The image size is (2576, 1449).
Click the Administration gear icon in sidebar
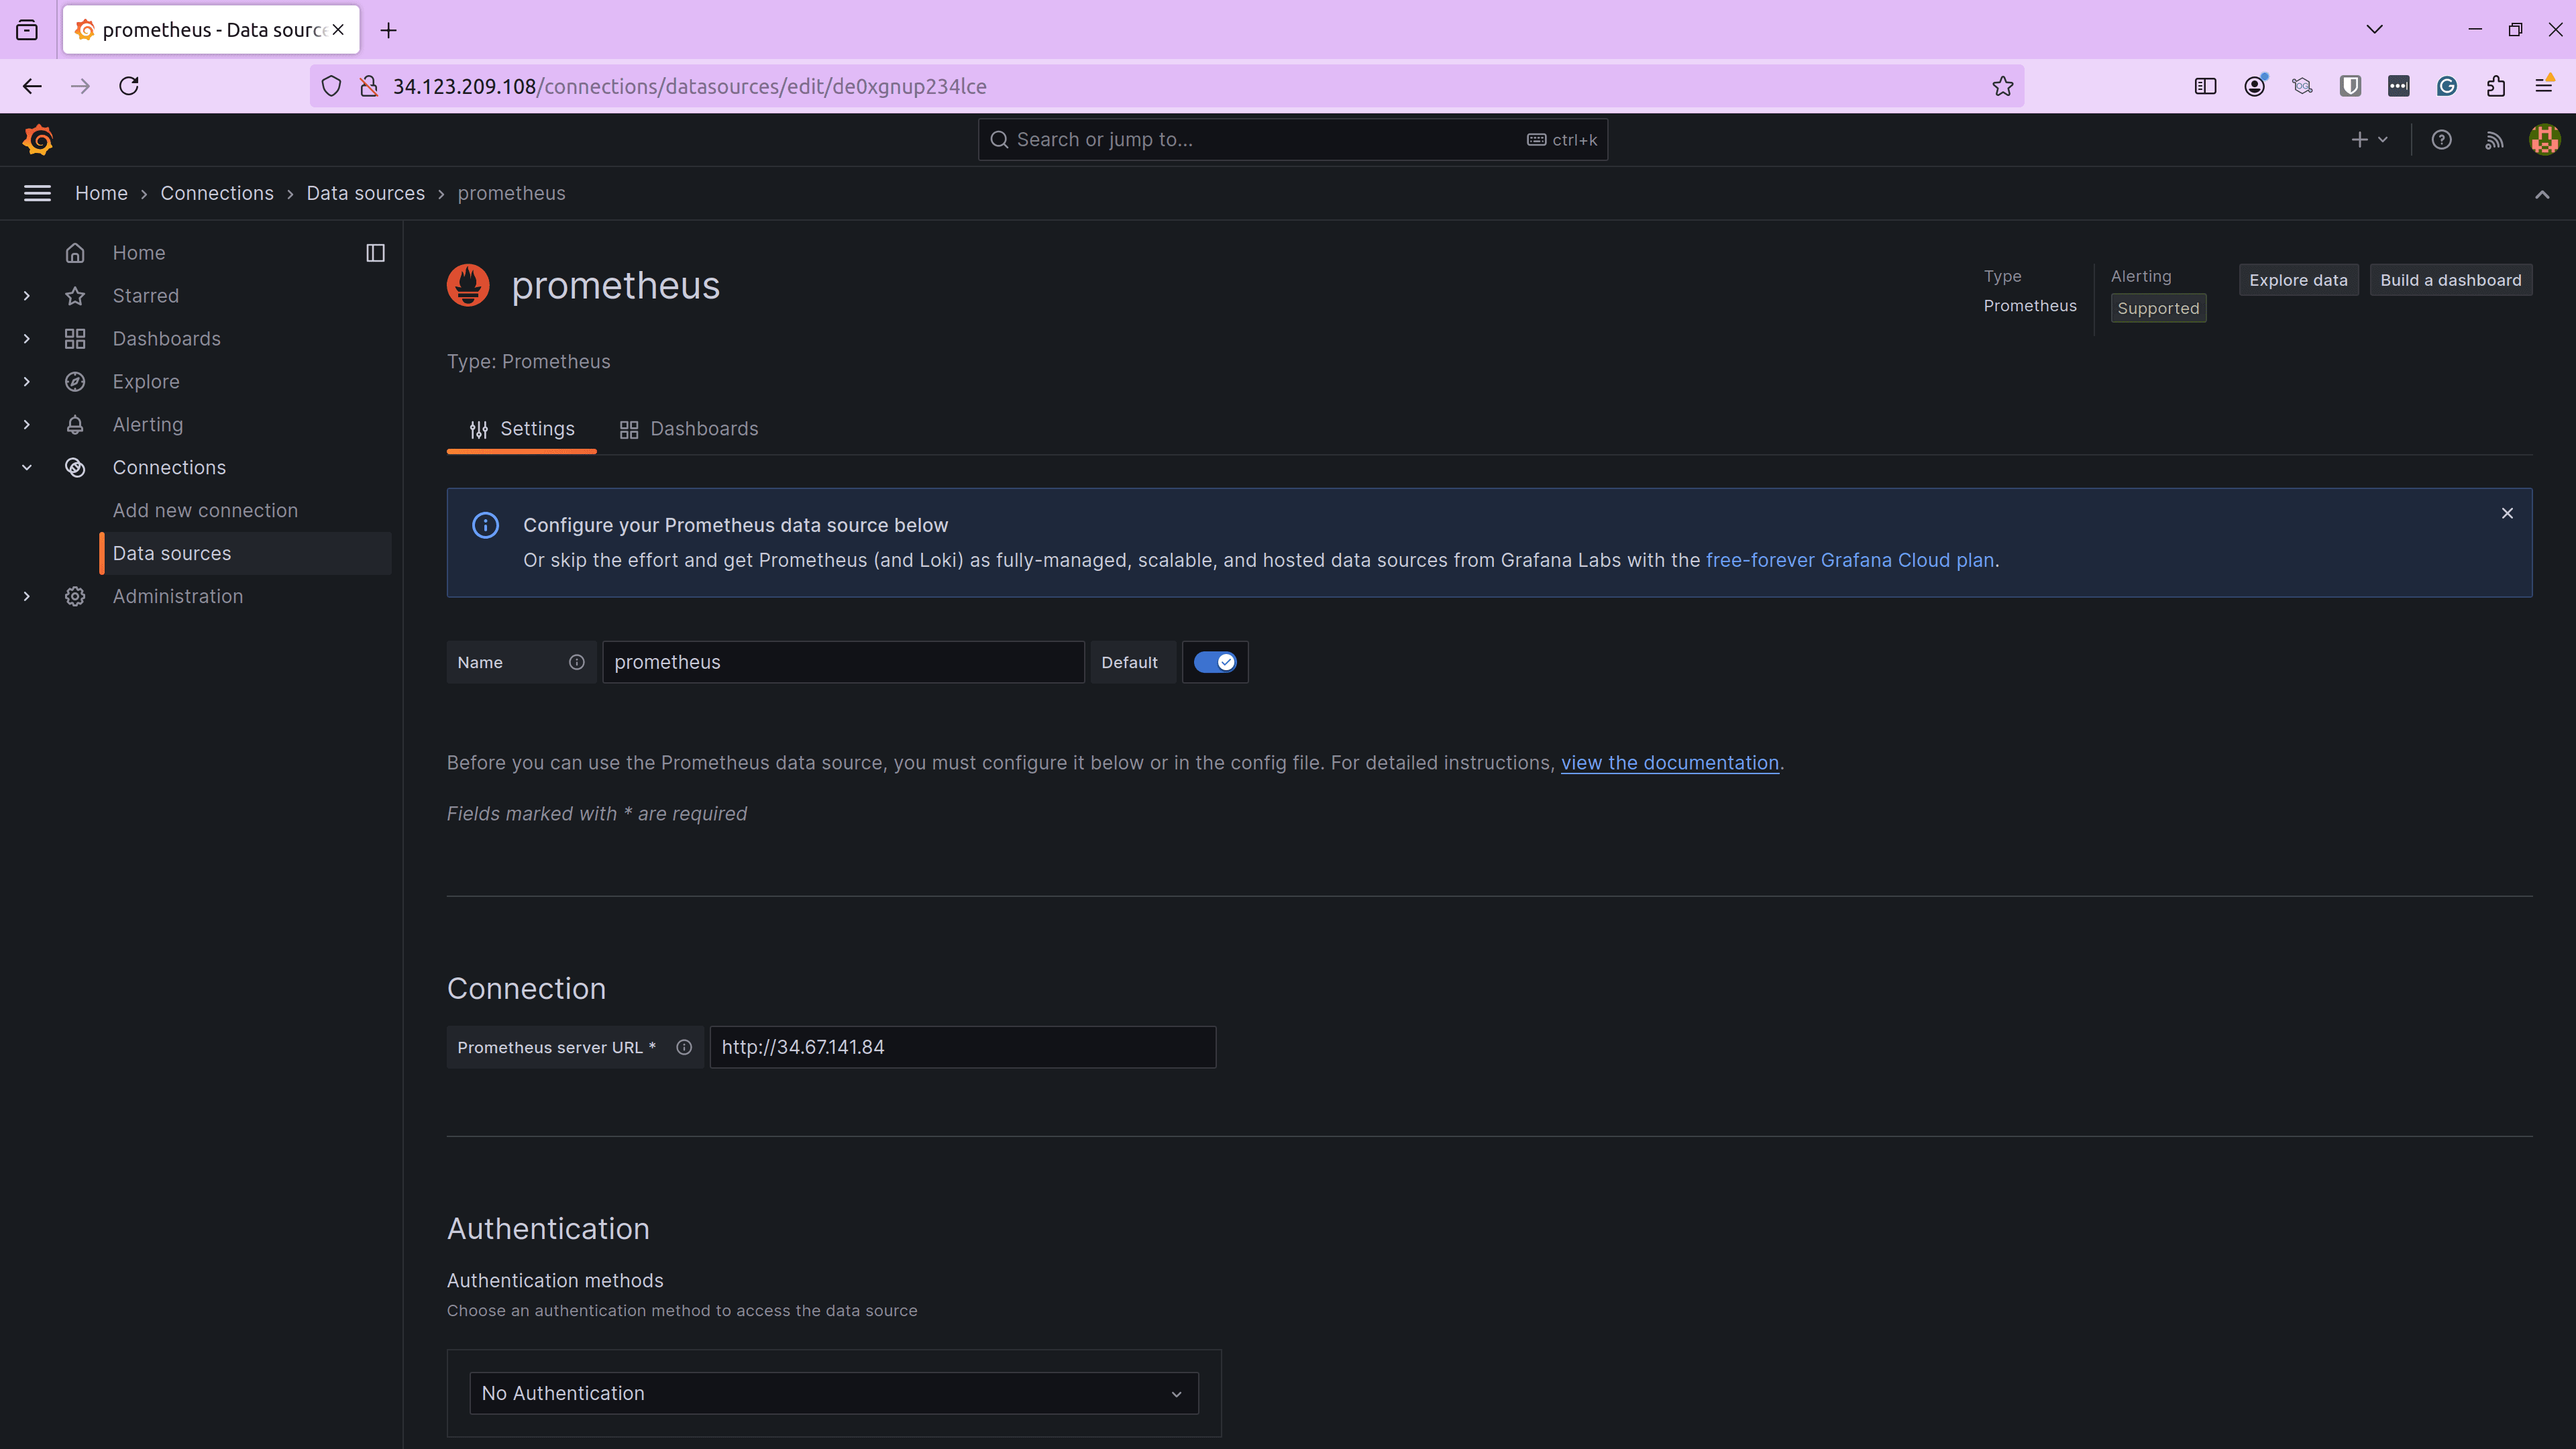[x=75, y=596]
